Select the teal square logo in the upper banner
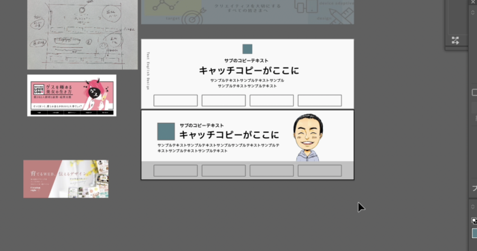 [247, 49]
